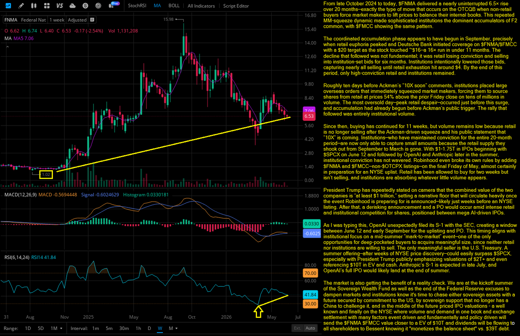The width and height of the screenshot is (520, 336).
Task: Change the 1 week interval label
Action: tap(57, 20)
